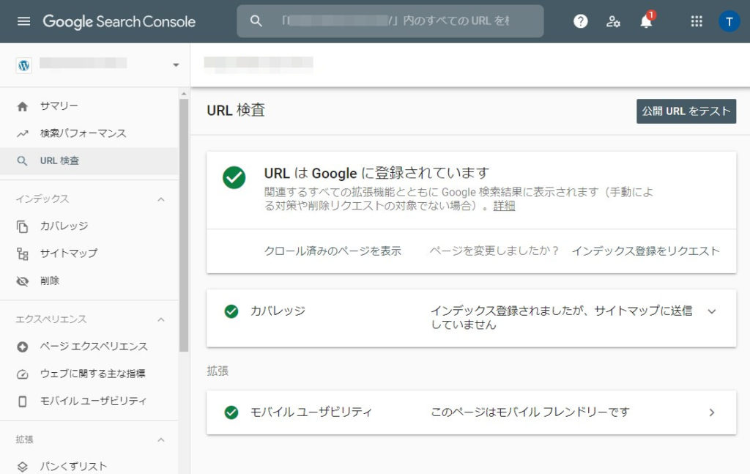Viewport: 750px width, 474px height.
Task: Select 検索パフォーマンス in the sidebar
Action: coord(83,133)
